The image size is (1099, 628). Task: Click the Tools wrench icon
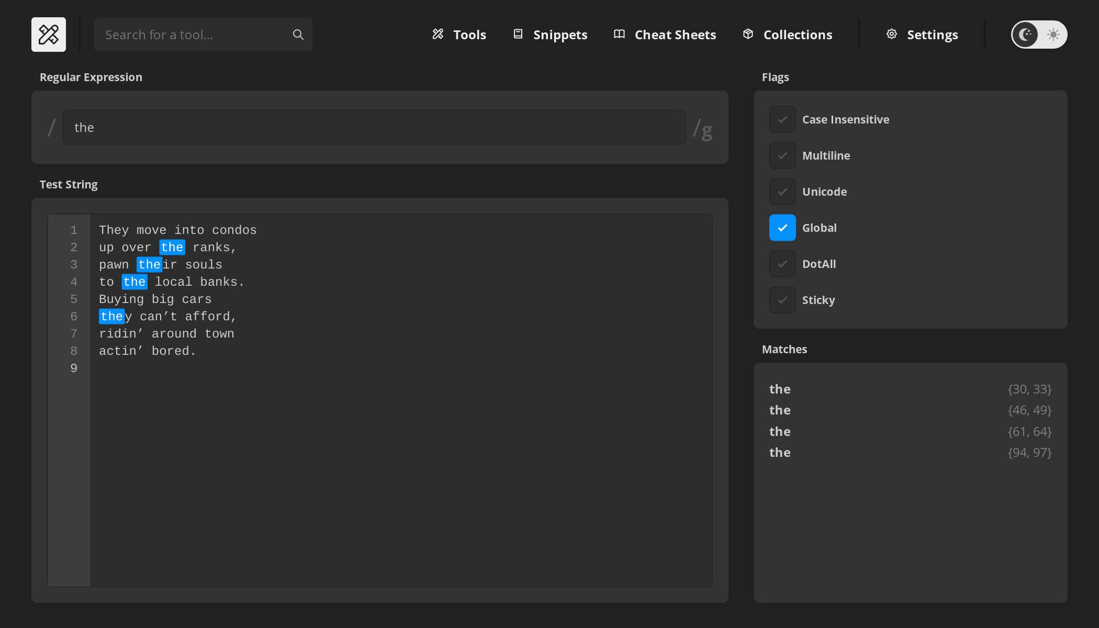(x=438, y=34)
